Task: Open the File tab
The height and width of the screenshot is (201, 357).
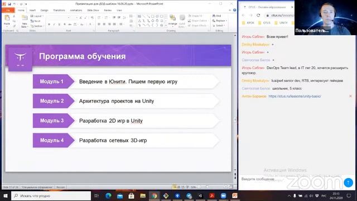Action: coord(8,10)
